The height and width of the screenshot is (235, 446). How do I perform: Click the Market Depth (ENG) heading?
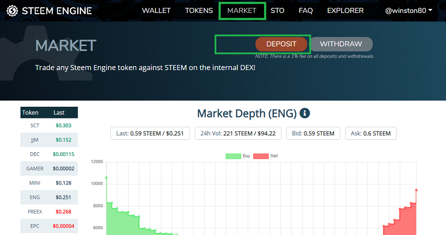click(x=247, y=113)
